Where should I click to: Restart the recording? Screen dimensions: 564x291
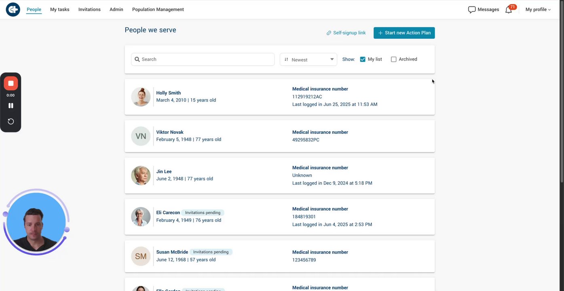(x=11, y=122)
